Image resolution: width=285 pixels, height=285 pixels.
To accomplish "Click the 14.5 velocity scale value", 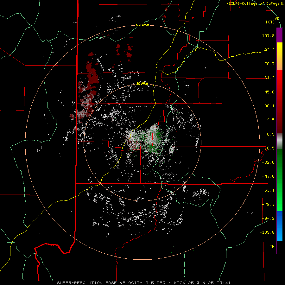I will coord(269,120).
